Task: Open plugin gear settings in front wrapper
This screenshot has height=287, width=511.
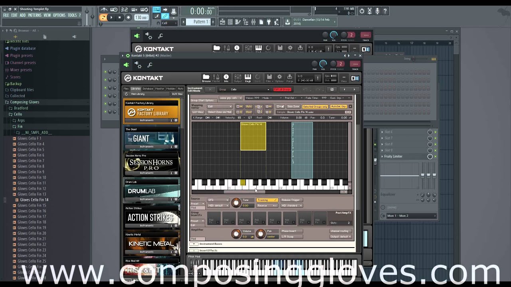Action: (x=138, y=65)
